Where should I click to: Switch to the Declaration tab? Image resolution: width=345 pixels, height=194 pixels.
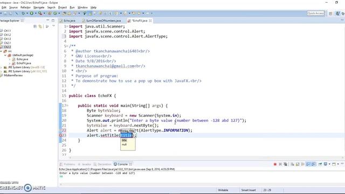point(102,164)
